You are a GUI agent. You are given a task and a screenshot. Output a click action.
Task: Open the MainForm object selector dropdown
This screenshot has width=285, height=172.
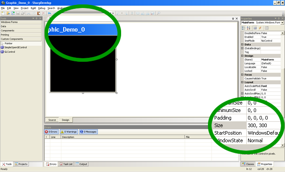[x=282, y=23]
